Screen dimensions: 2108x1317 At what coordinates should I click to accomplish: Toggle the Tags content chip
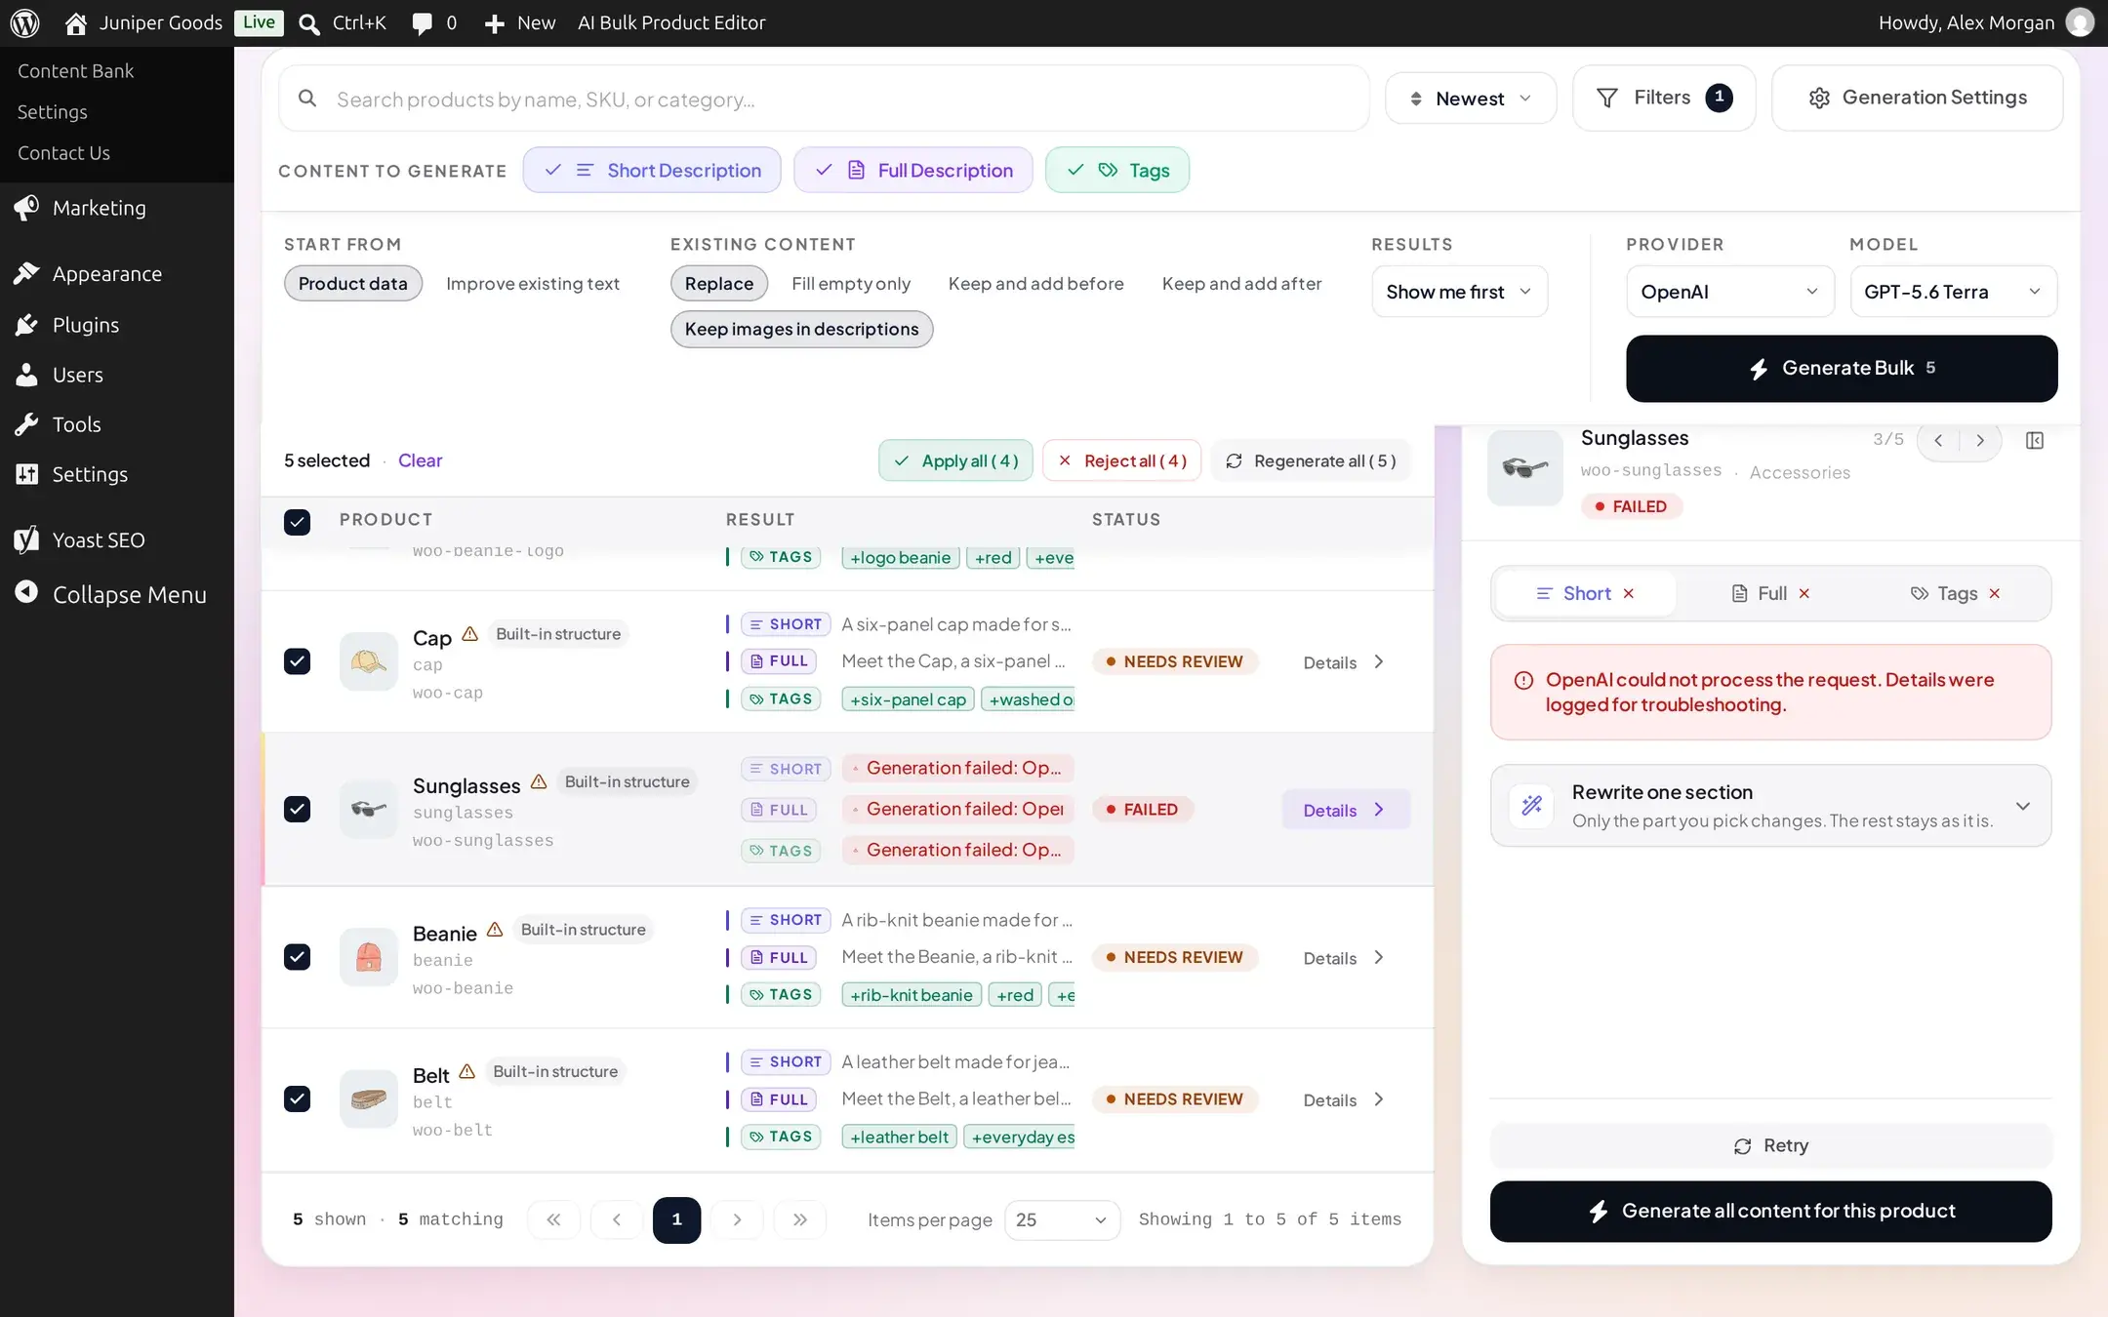tap(1117, 170)
